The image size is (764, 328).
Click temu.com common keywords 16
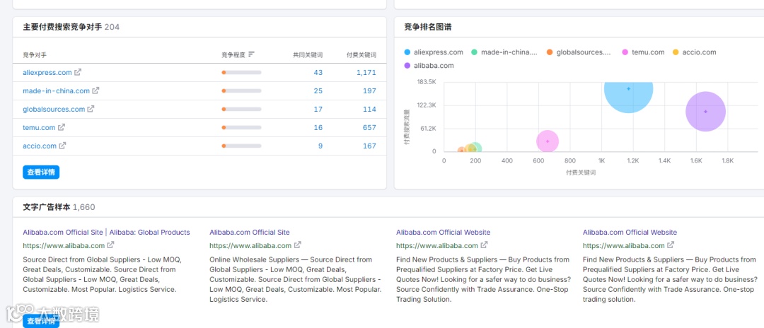[x=318, y=127]
